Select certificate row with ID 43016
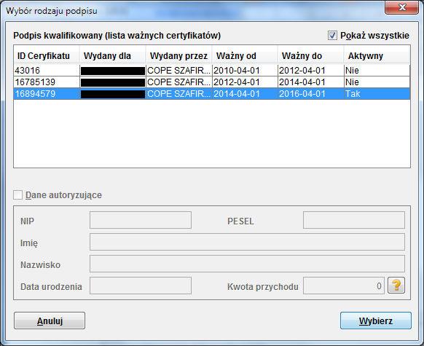This screenshot has width=424, height=346. click(212, 71)
